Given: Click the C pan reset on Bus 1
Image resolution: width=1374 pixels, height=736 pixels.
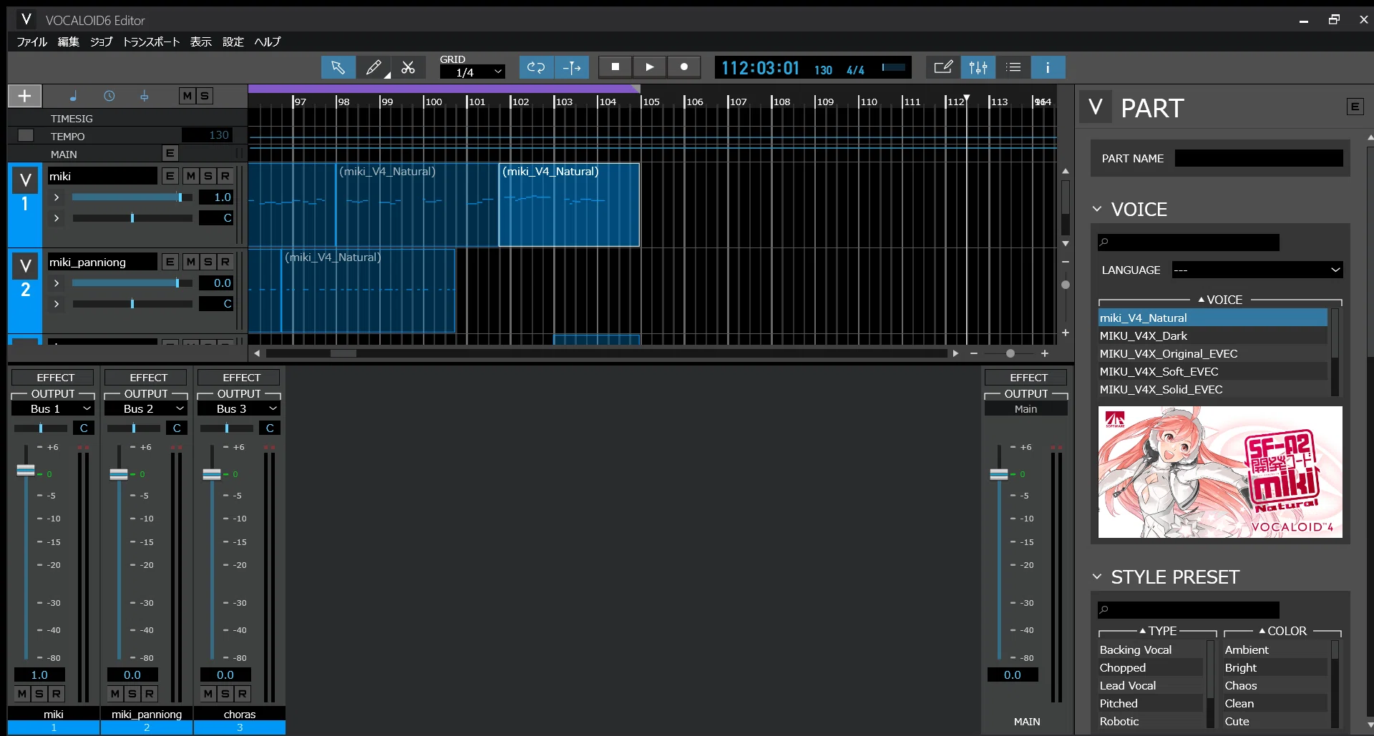Looking at the screenshot, I should (x=84, y=428).
